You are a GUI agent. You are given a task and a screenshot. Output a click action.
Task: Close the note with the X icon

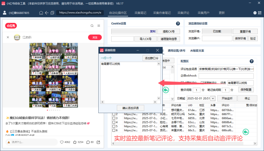pyautogui.click(x=8, y=37)
